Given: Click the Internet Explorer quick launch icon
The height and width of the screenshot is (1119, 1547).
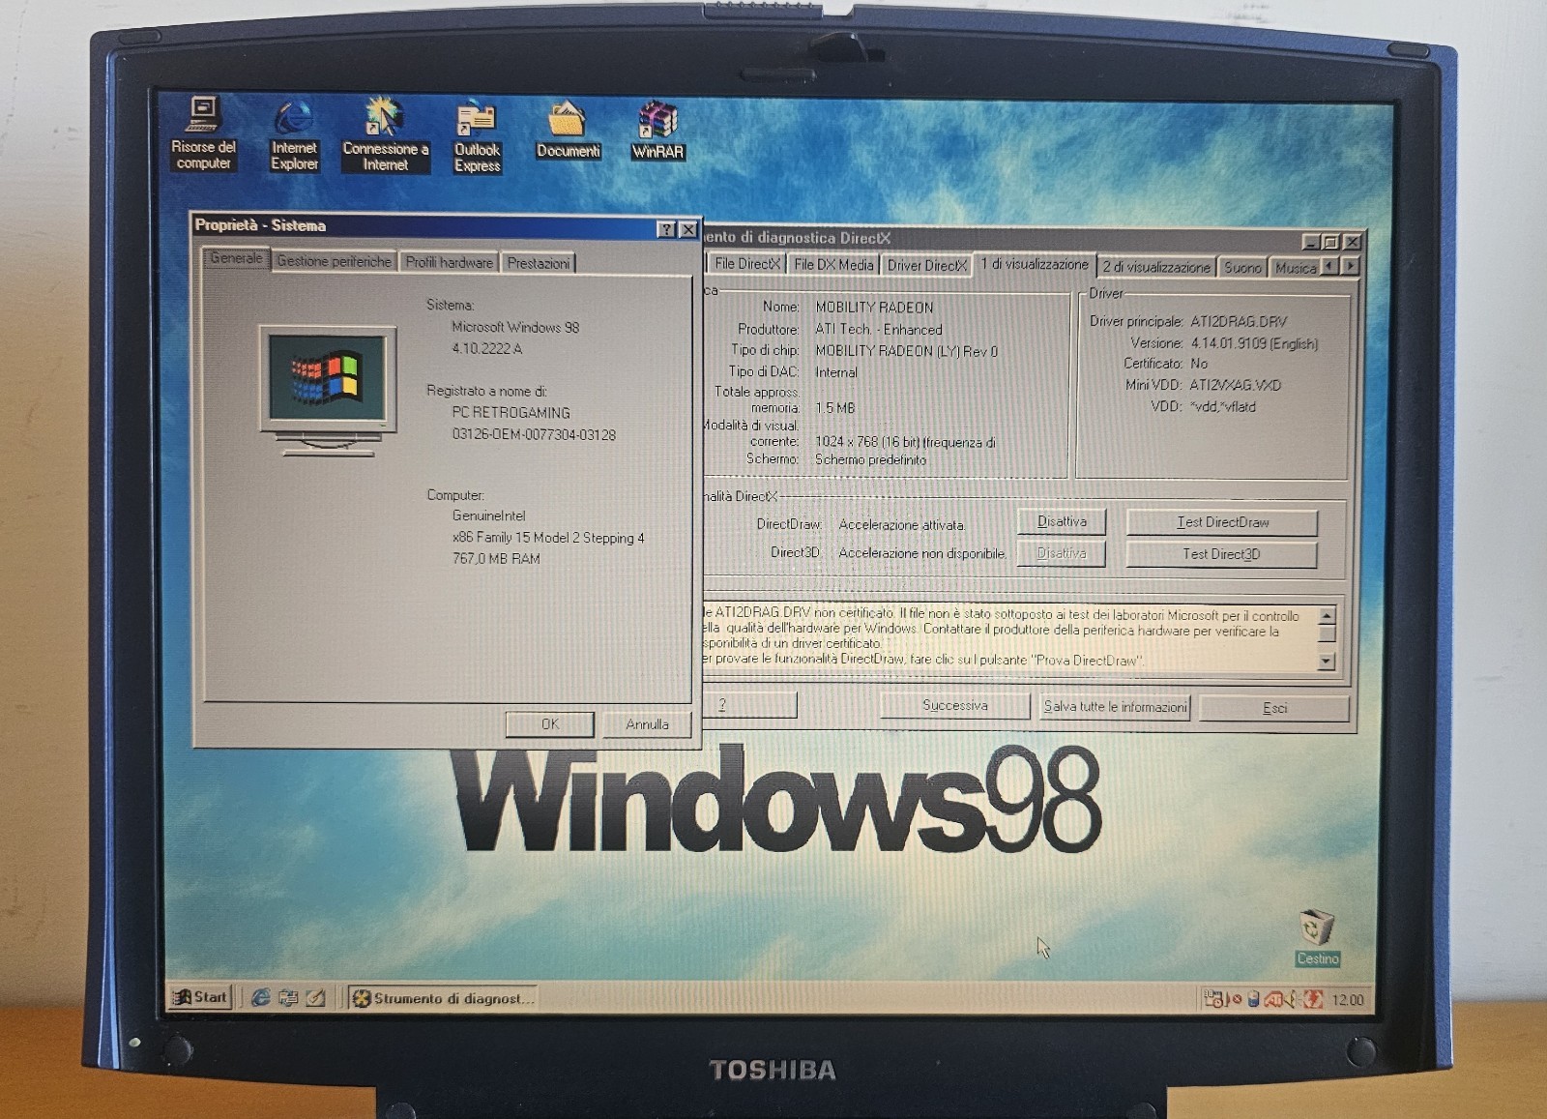Looking at the screenshot, I should pos(260,997).
